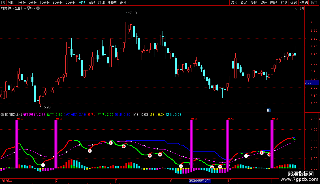Viewport: 320px width, 184px height.
Task: Click the 敦煌种业(日线.前复权) chart title
Action: [18, 8]
